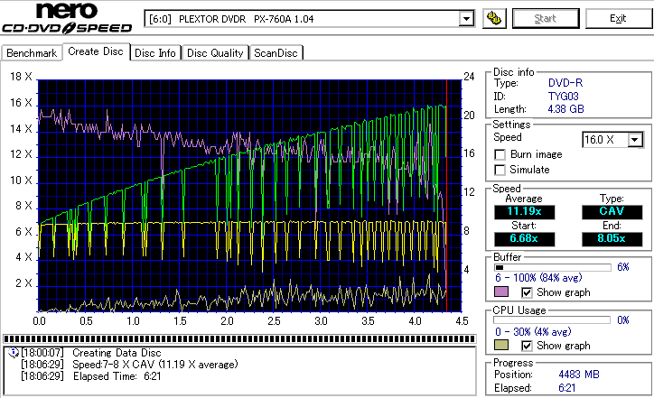Expand the 16.0 X speed dropdown
Viewport: 654px width, 398px height.
pos(635,139)
